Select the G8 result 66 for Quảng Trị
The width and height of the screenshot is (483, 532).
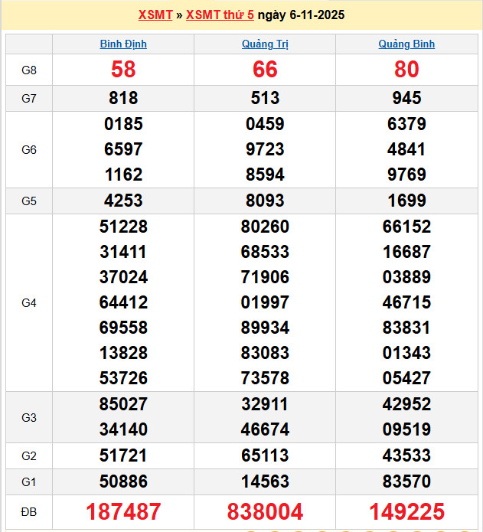(265, 70)
